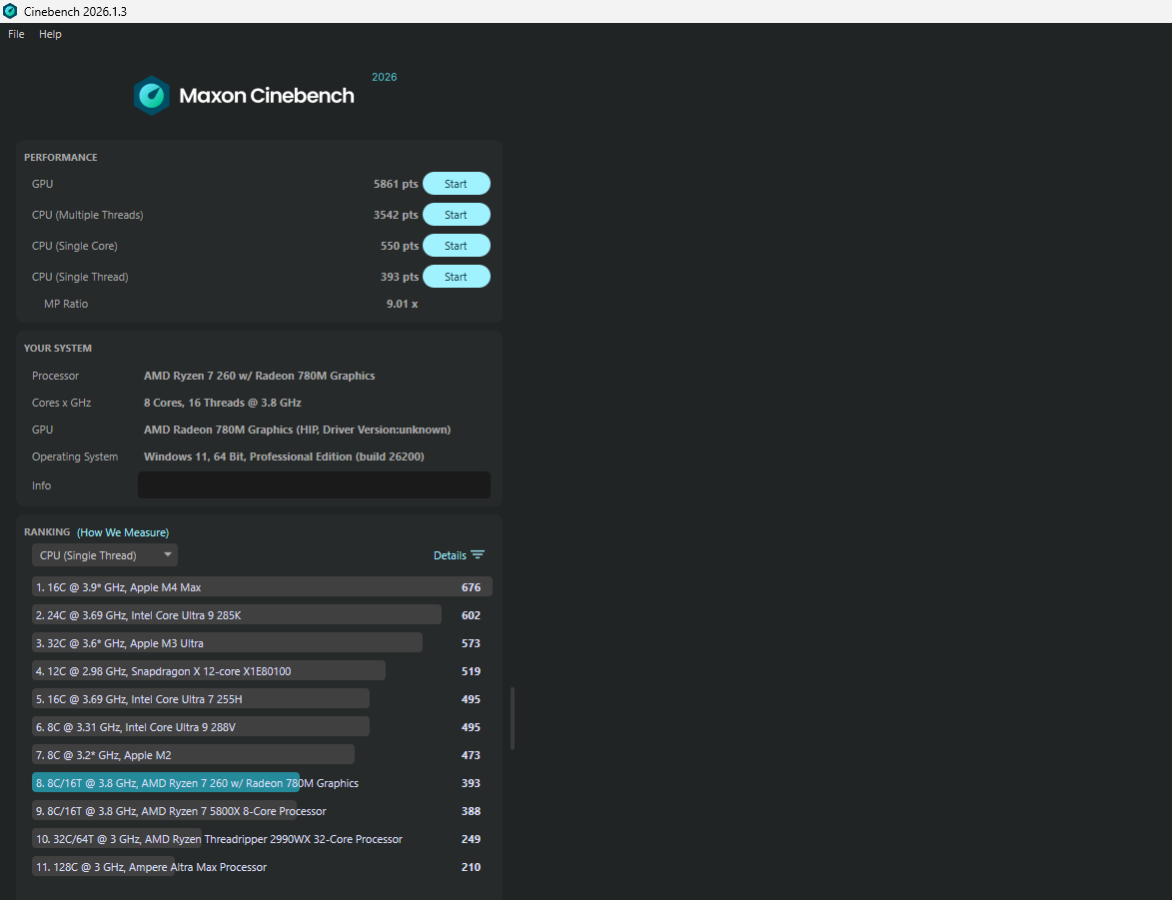Start the CPU (Single Thread) benchmark
Viewport: 1172px width, 900px height.
(x=456, y=277)
